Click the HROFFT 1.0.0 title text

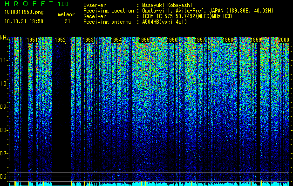pyautogui.click(x=36, y=4)
